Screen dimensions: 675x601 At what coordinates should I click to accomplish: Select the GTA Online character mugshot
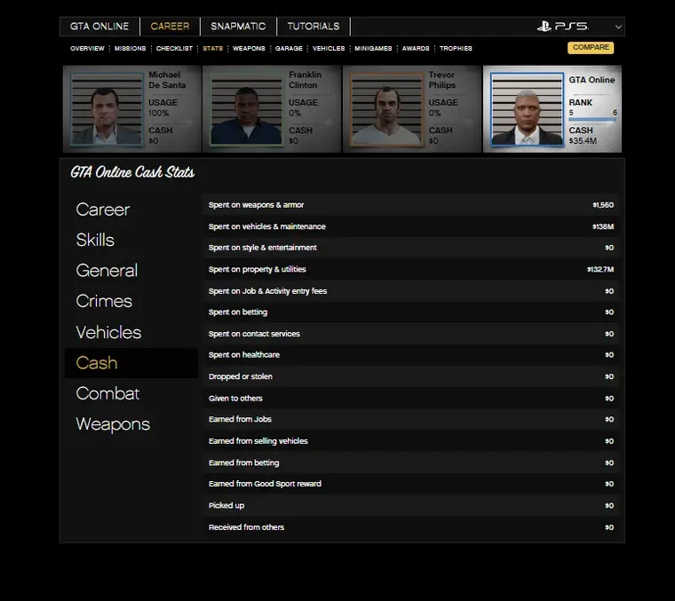(527, 109)
